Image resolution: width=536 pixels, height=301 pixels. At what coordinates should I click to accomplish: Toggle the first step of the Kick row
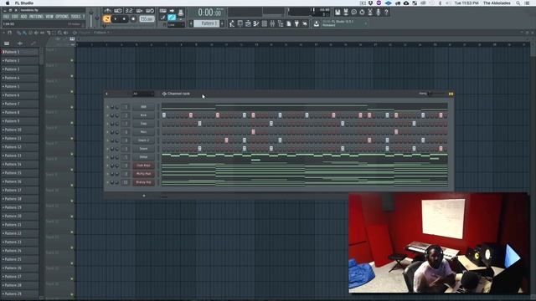tap(164, 115)
